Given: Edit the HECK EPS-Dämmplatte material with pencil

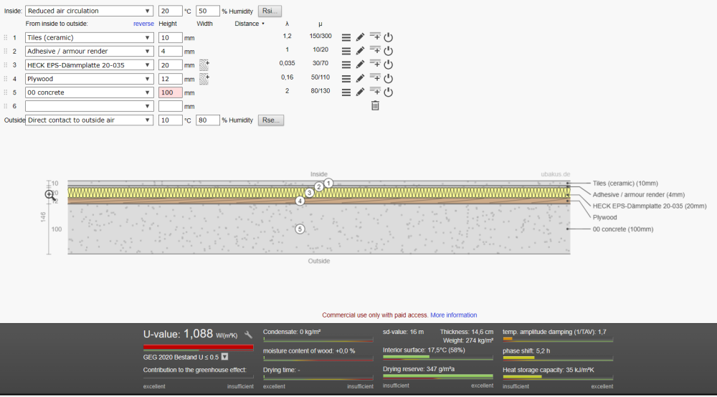Looking at the screenshot, I should [361, 64].
